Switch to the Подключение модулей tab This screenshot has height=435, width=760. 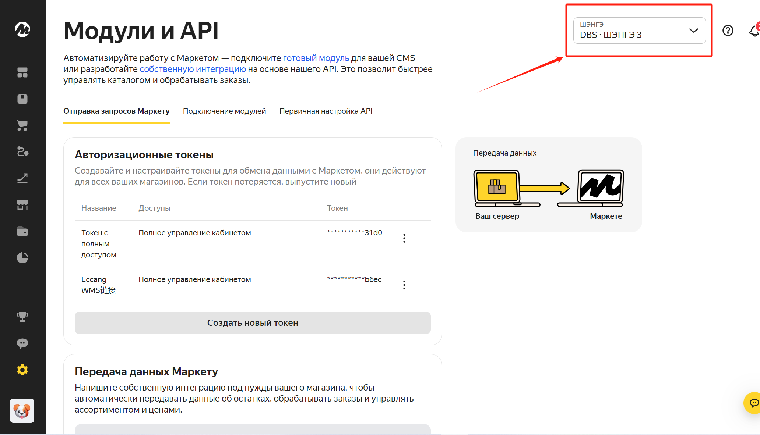point(225,111)
